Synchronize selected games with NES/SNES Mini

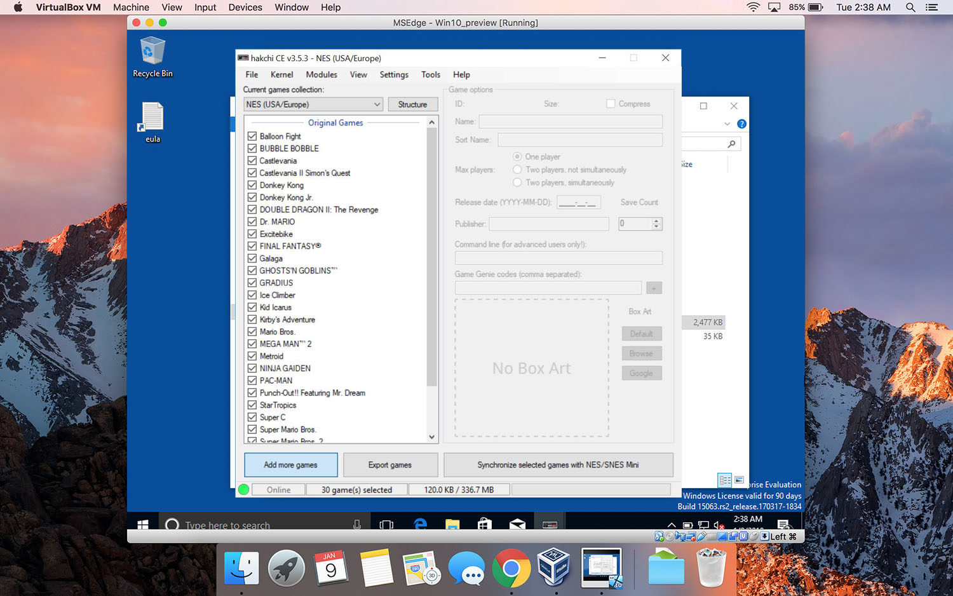point(558,464)
